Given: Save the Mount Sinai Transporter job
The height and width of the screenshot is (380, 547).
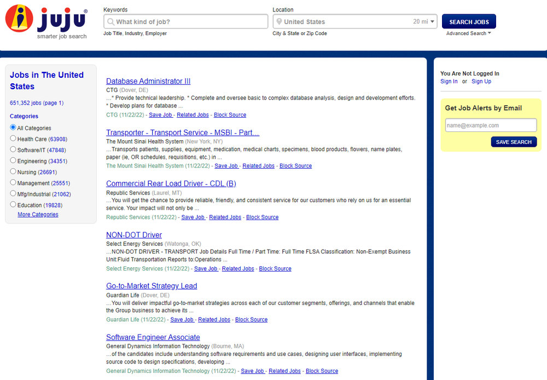Looking at the screenshot, I should click(x=226, y=166).
